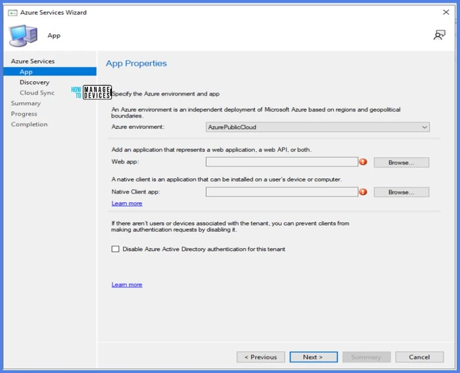
Task: Click the 'Specify the Azure environment and app' text
Action: pyautogui.click(x=166, y=94)
